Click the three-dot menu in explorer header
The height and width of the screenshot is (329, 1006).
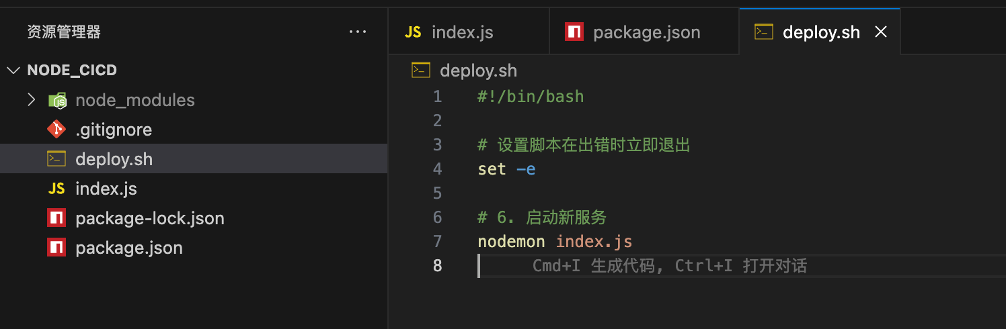[358, 32]
